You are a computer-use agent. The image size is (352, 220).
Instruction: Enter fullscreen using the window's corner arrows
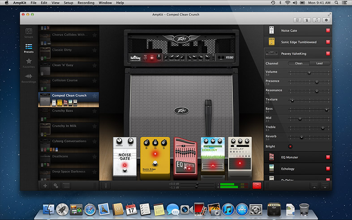pyautogui.click(x=329, y=15)
